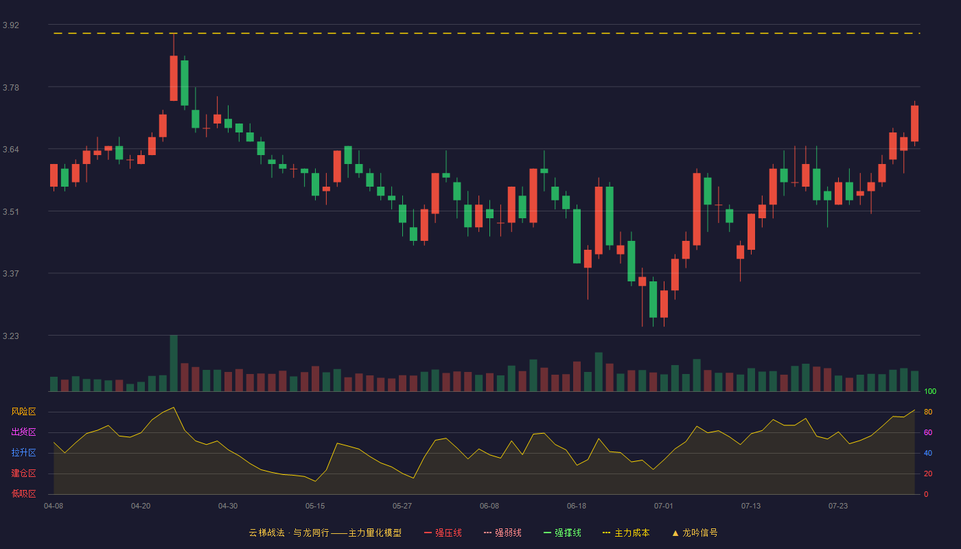
Task: Click the 低吸区 zone label
Action: click(24, 493)
